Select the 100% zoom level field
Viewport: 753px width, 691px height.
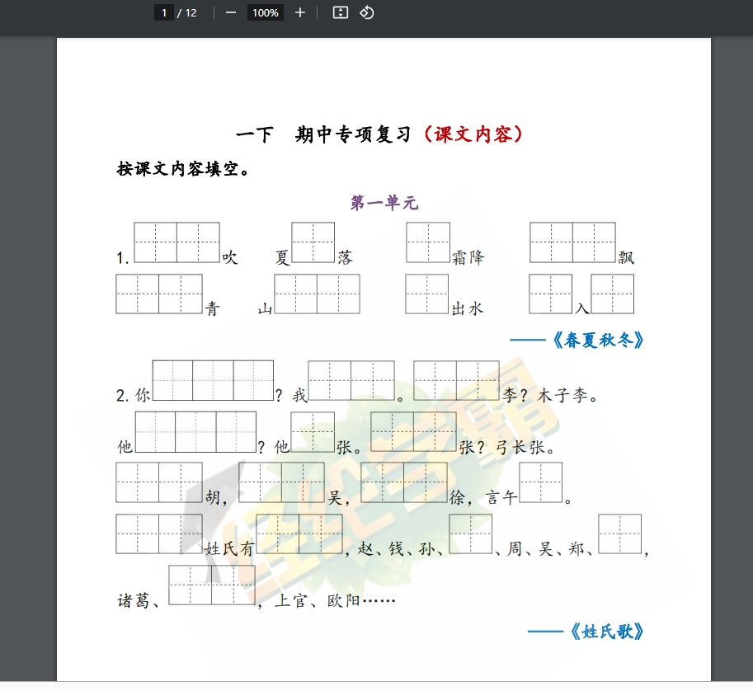(266, 13)
